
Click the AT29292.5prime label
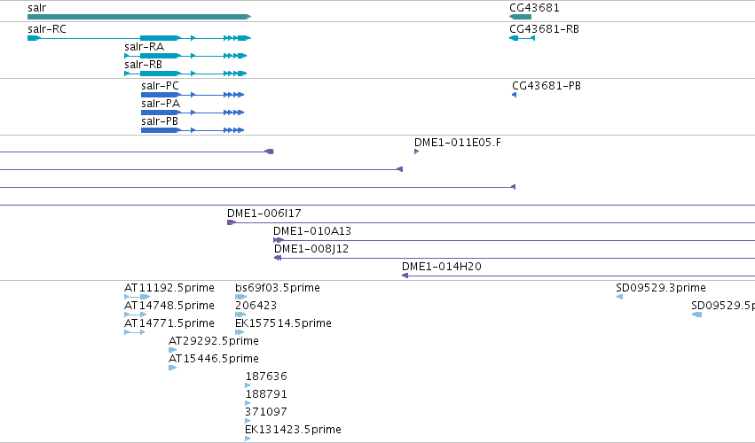pos(213,341)
